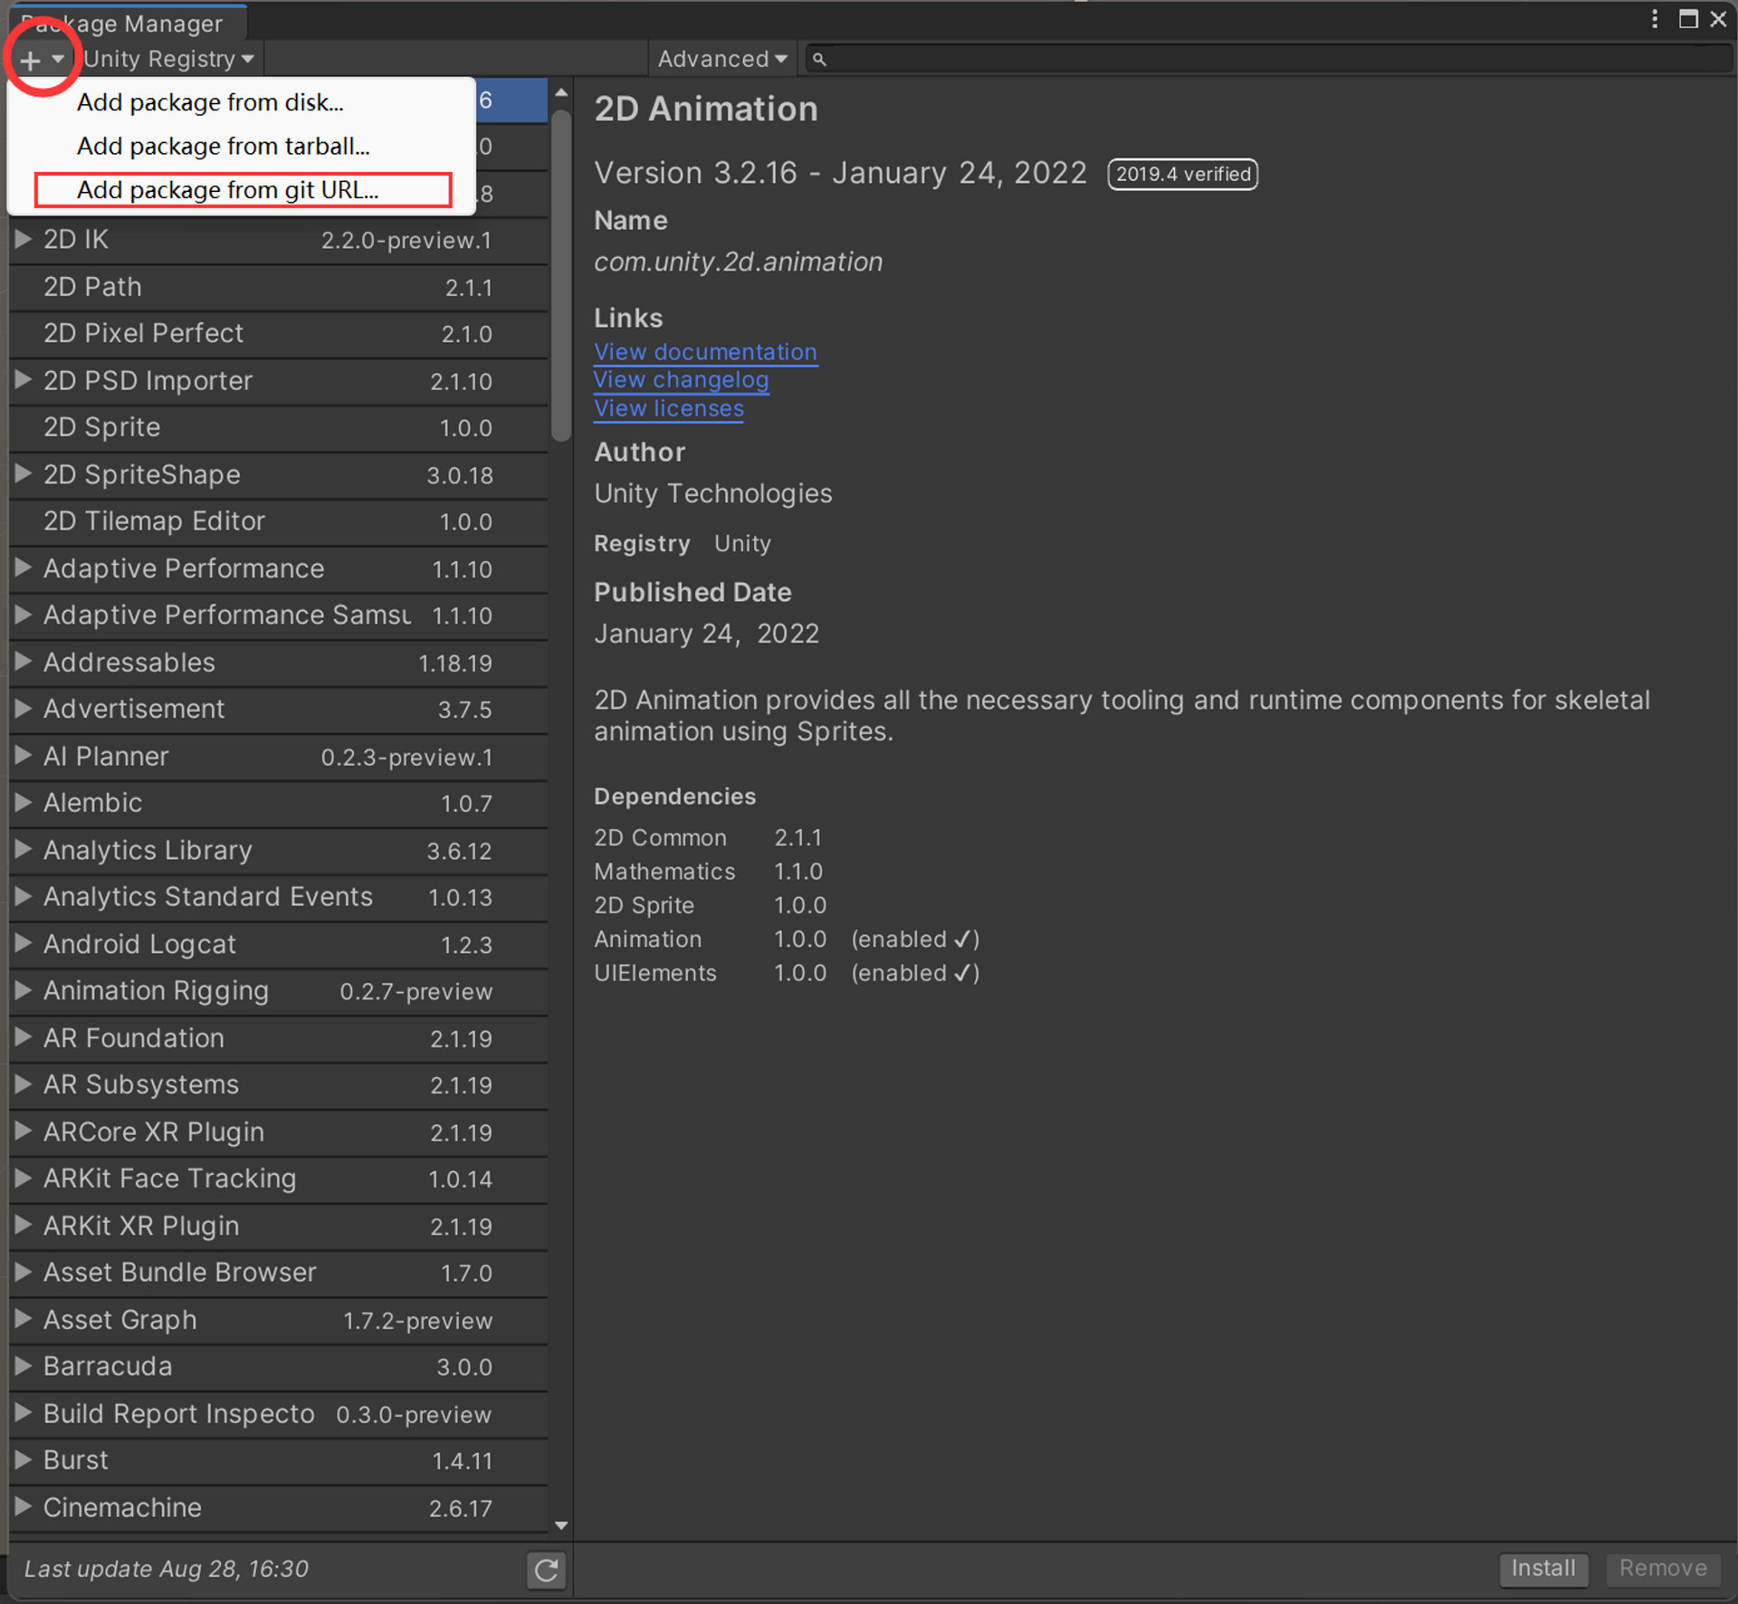Click the search magnifier icon
The width and height of the screenshot is (1738, 1604).
pos(819,58)
